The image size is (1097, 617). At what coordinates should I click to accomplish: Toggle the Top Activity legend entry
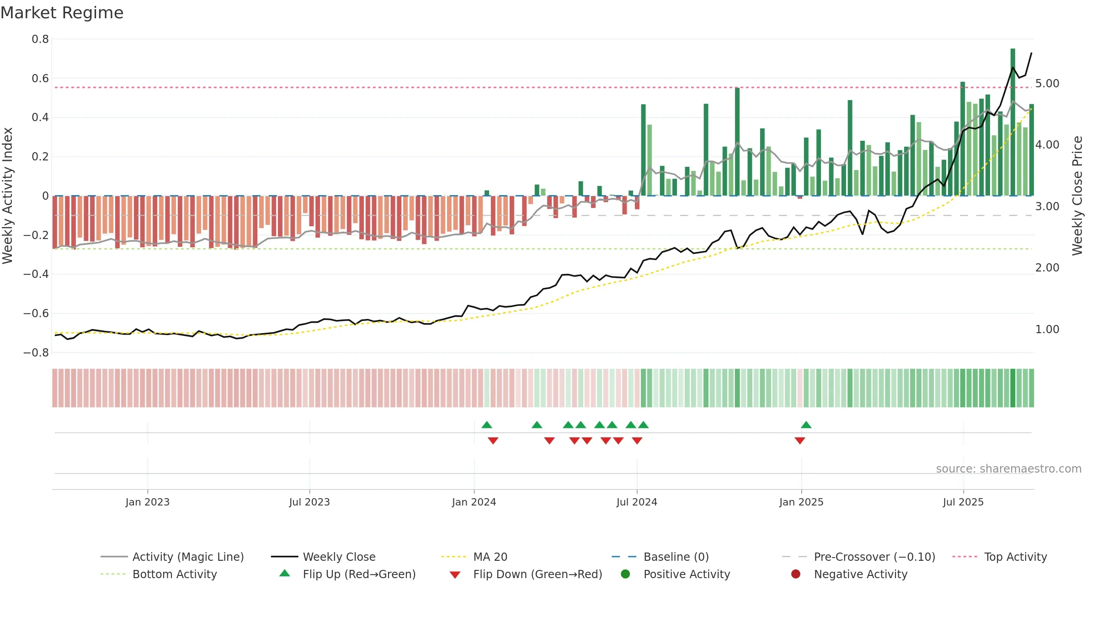(x=1000, y=557)
